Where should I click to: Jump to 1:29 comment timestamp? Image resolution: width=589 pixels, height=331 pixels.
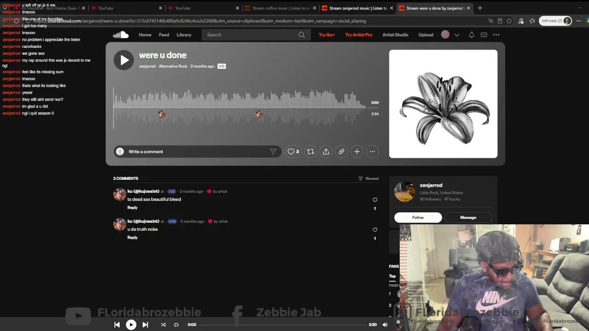click(172, 192)
